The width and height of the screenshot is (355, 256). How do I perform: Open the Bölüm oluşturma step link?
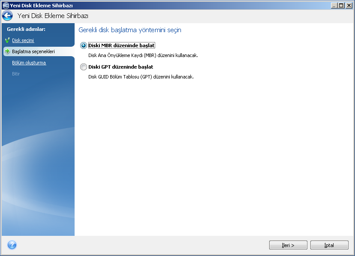[29, 63]
